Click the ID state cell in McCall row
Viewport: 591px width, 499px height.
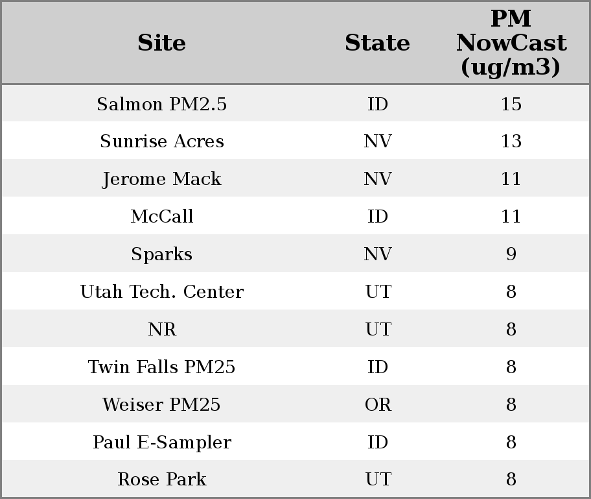coord(378,217)
